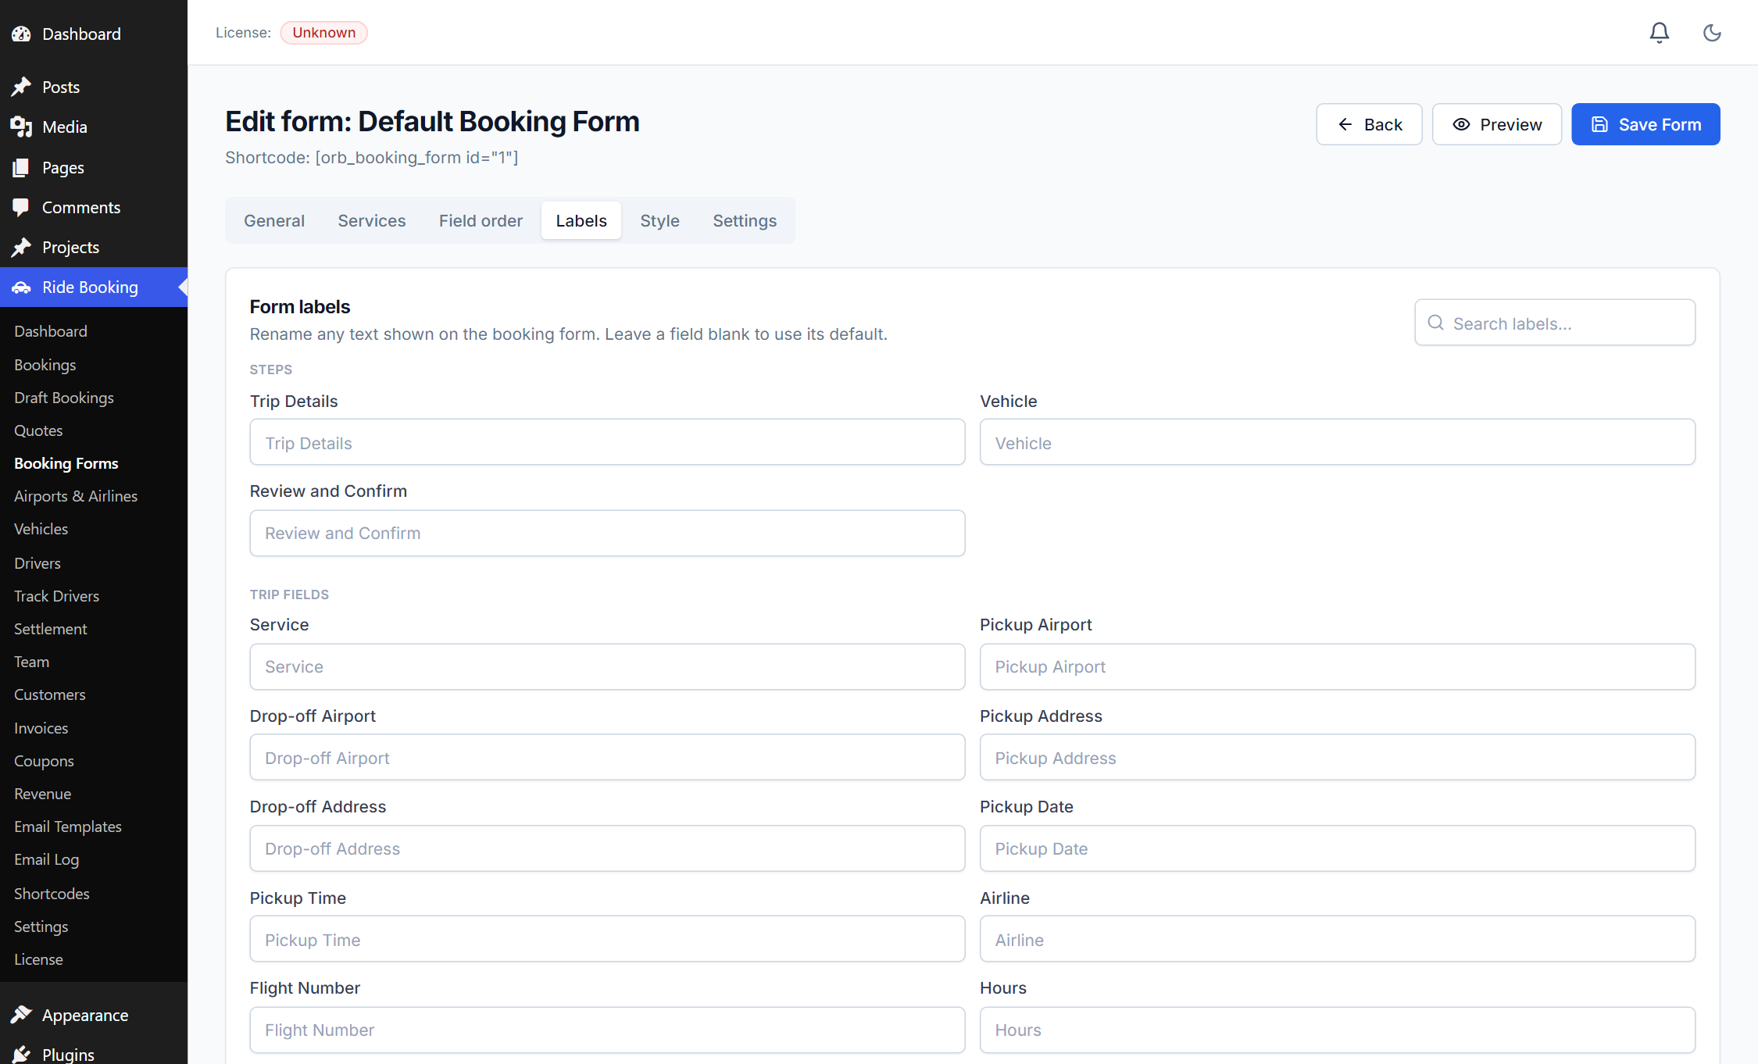Open Vehicles in sidebar
Screen dimensions: 1758x1064
tap(41, 529)
